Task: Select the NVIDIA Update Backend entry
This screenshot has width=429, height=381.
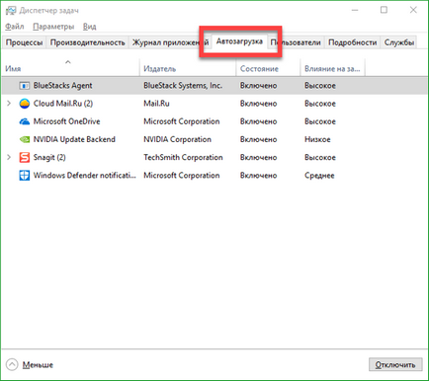Action: [74, 139]
